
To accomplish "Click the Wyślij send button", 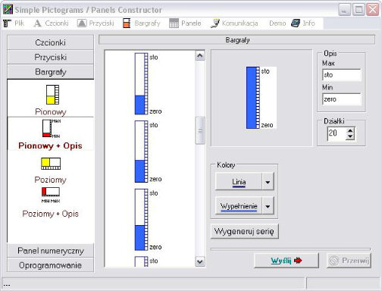I will tap(286, 261).
